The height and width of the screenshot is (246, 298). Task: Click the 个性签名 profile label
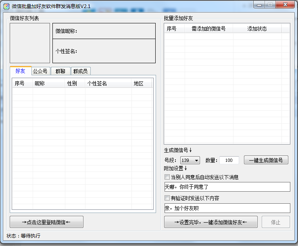point(66,51)
